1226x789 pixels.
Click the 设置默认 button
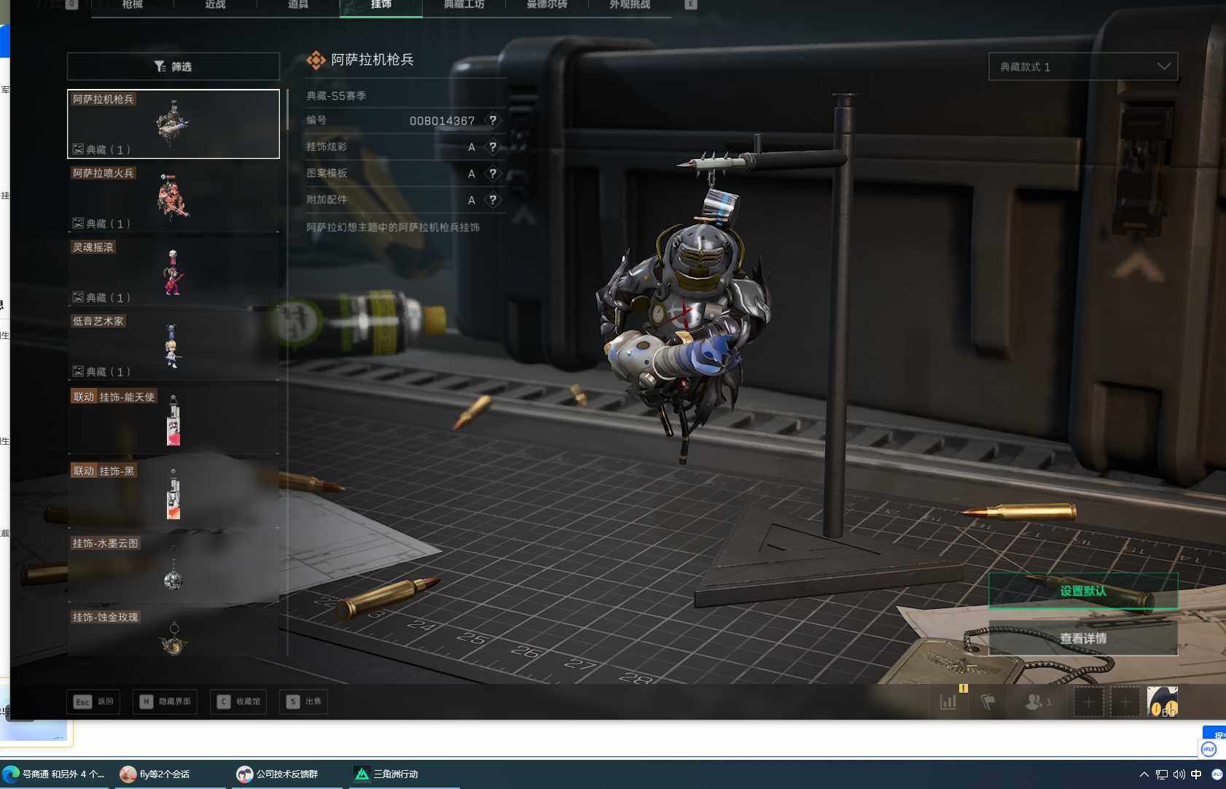click(1083, 591)
